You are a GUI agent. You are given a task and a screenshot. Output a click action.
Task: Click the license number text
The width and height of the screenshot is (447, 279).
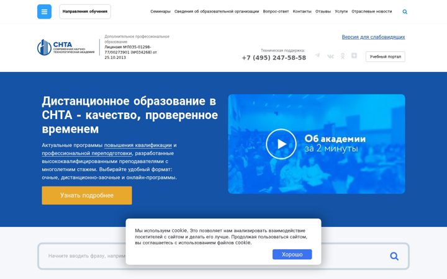(x=130, y=52)
